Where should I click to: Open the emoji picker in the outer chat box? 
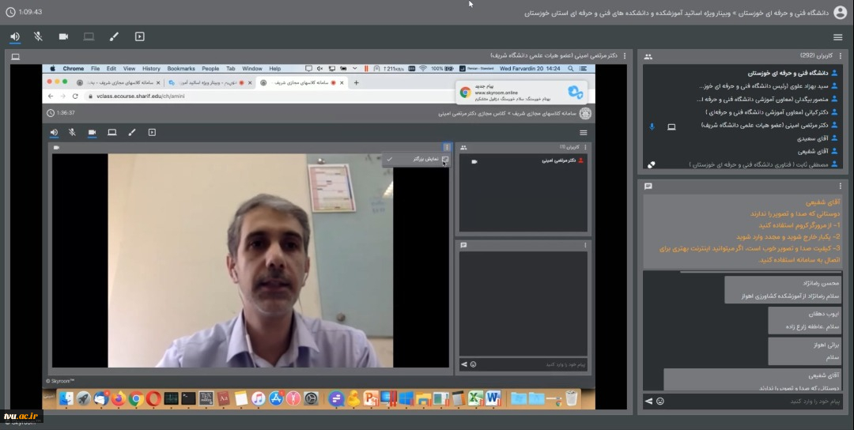click(x=660, y=402)
